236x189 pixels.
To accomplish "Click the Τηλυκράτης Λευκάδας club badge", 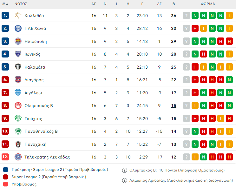I will [x=18, y=157].
